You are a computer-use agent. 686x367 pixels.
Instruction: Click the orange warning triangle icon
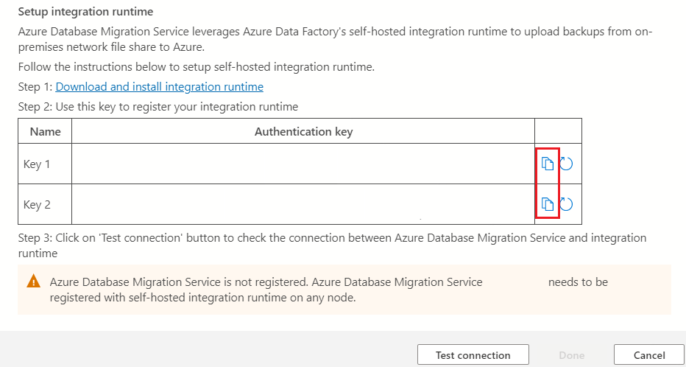coord(33,282)
